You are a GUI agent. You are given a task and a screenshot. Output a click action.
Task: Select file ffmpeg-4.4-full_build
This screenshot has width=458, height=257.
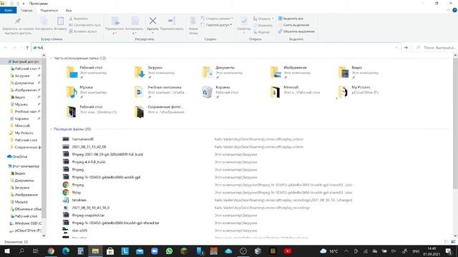[x=89, y=162]
